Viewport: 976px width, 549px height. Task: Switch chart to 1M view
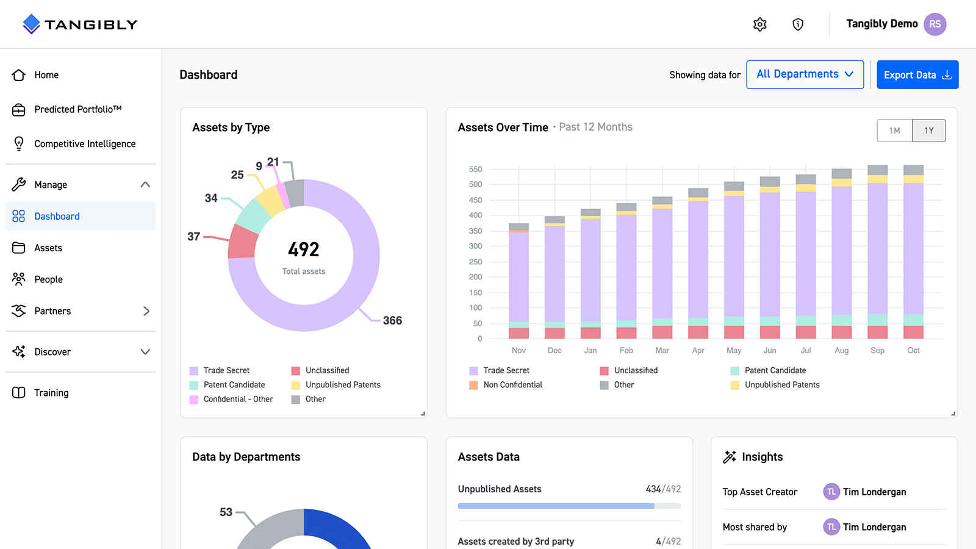[x=894, y=130]
